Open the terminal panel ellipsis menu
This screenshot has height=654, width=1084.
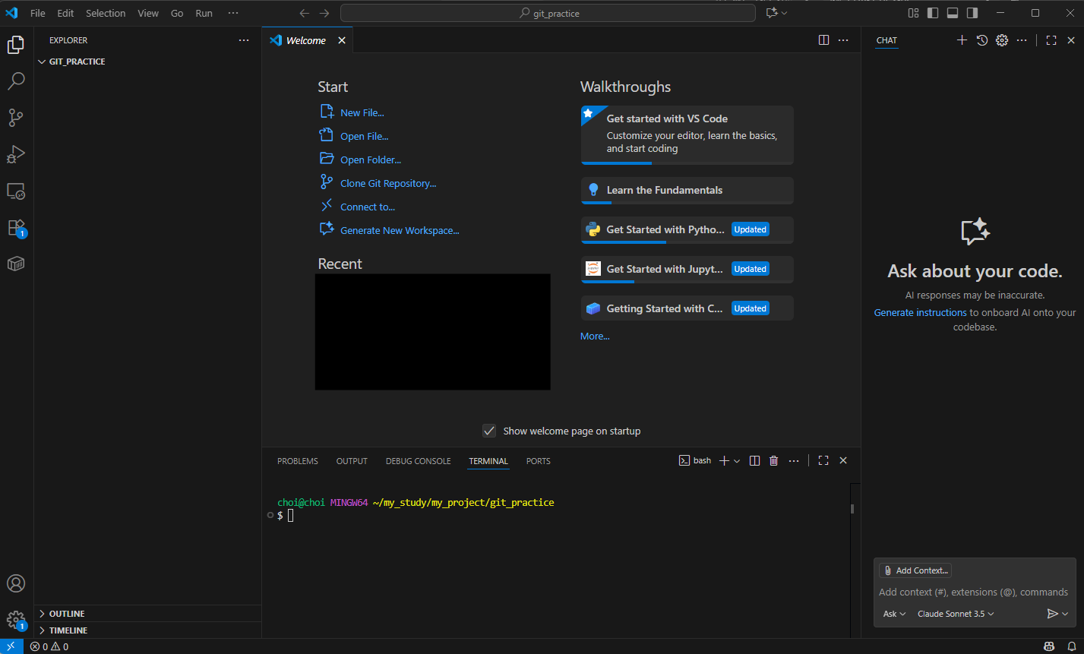[794, 460]
